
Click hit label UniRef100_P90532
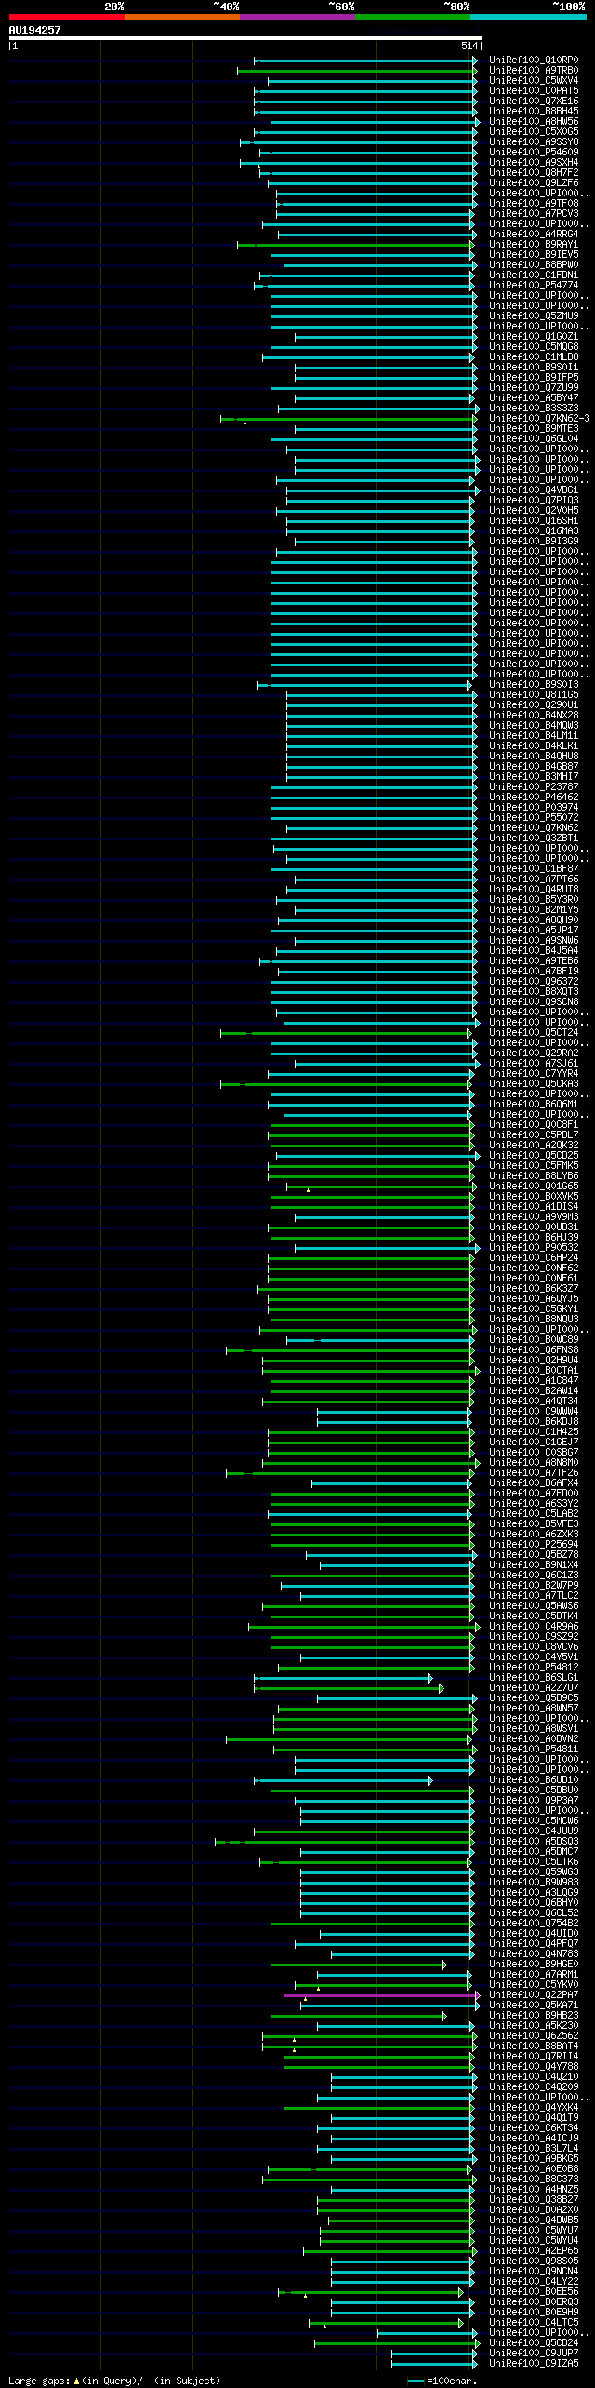coord(534,1248)
